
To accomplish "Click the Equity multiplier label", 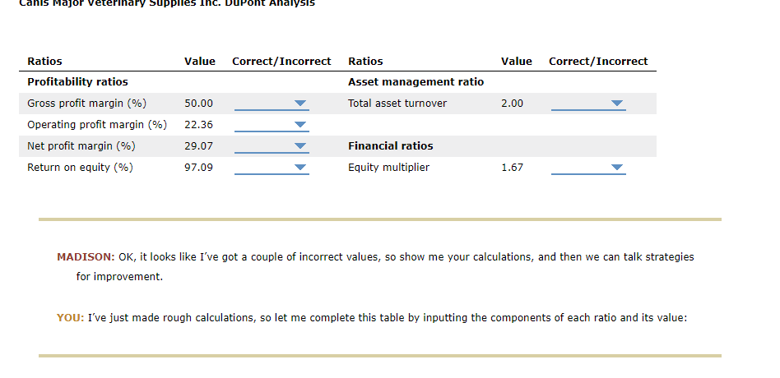I will (388, 168).
